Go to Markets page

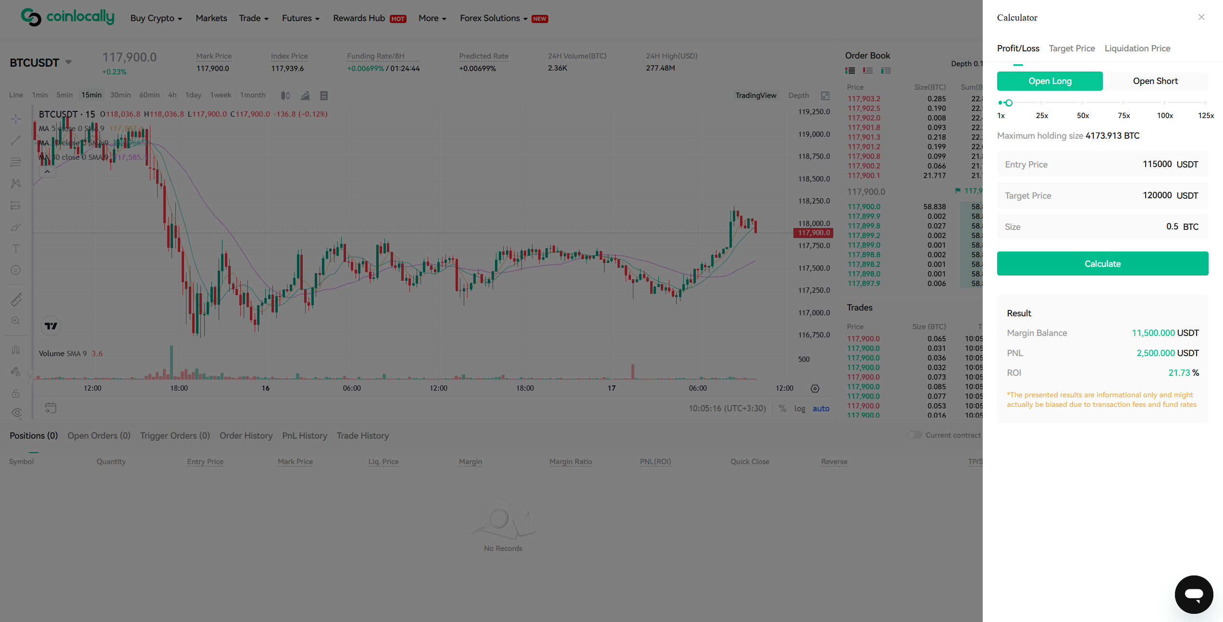(211, 18)
